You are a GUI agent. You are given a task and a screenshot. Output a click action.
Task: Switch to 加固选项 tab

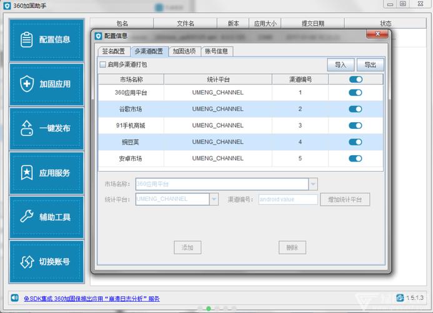pos(184,51)
